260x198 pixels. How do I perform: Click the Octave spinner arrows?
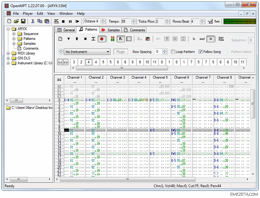tap(103, 21)
